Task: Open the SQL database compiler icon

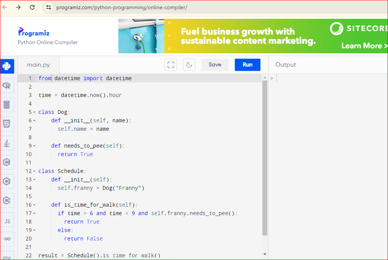Action: click(7, 105)
